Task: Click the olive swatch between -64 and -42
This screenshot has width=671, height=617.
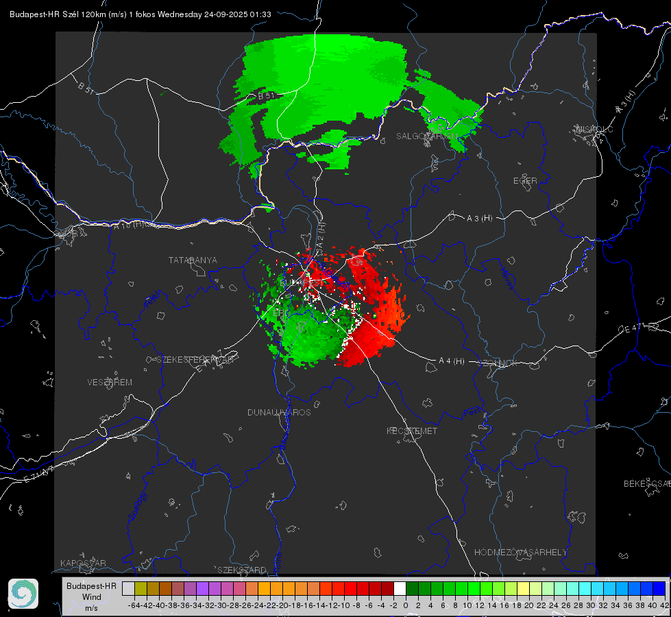Action: coord(141,589)
